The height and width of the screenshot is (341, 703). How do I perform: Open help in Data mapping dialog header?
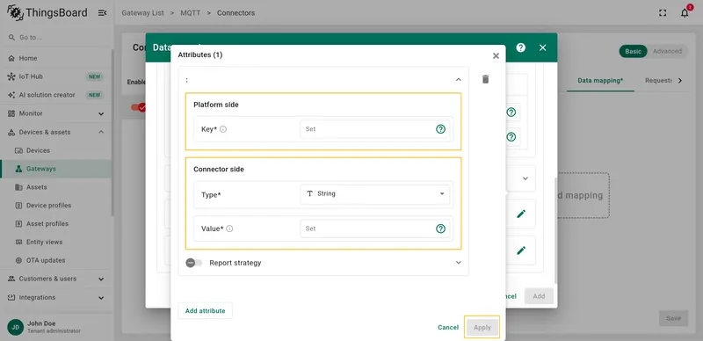click(x=520, y=47)
